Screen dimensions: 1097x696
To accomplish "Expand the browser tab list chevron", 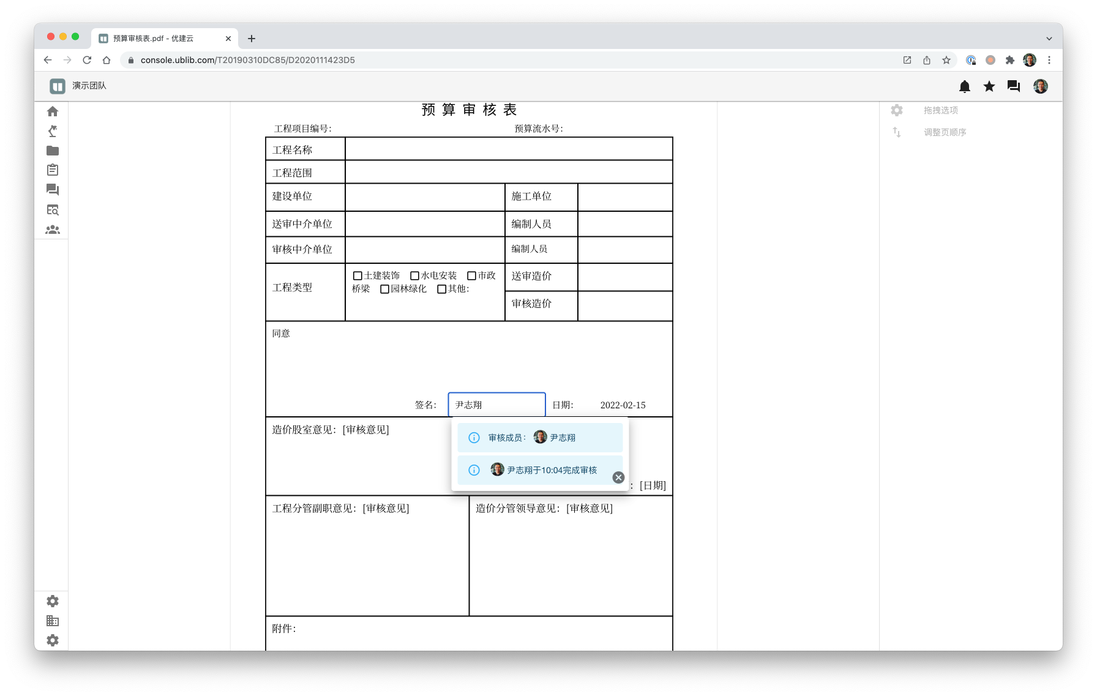I will tap(1049, 39).
